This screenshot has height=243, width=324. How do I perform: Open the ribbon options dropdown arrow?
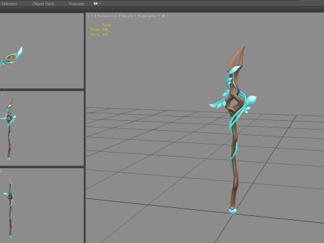coord(100,4)
